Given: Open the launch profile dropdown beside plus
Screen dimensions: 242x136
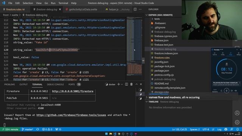Looking at the screenshot, I should pyautogui.click(x=122, y=84).
